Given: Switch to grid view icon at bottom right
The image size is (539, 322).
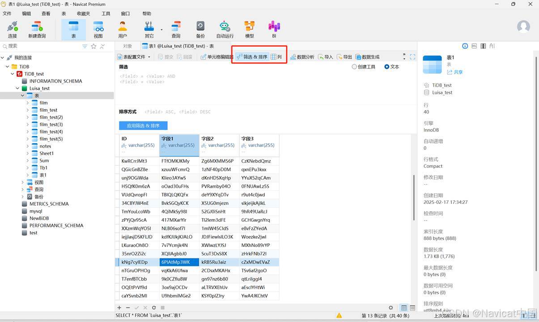Looking at the screenshot, I should coord(404,308).
